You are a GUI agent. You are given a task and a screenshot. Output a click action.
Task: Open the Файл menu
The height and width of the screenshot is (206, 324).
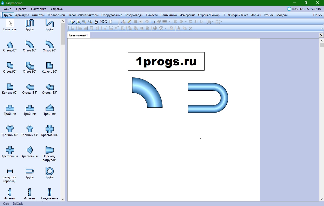coord(7,9)
